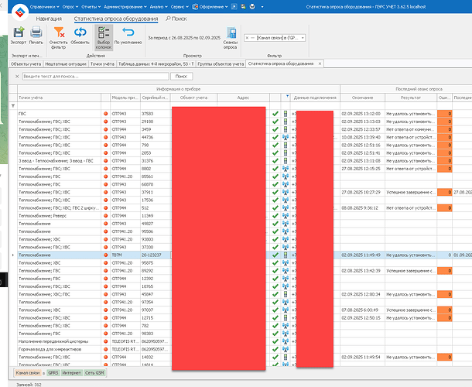Sort by the Результат column header
This screenshot has height=387, width=472.
click(x=411, y=98)
